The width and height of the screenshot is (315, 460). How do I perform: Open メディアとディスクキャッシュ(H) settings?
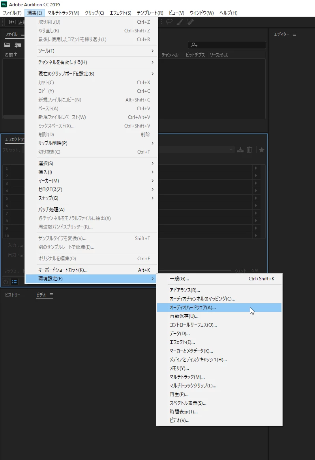[x=219, y=360]
